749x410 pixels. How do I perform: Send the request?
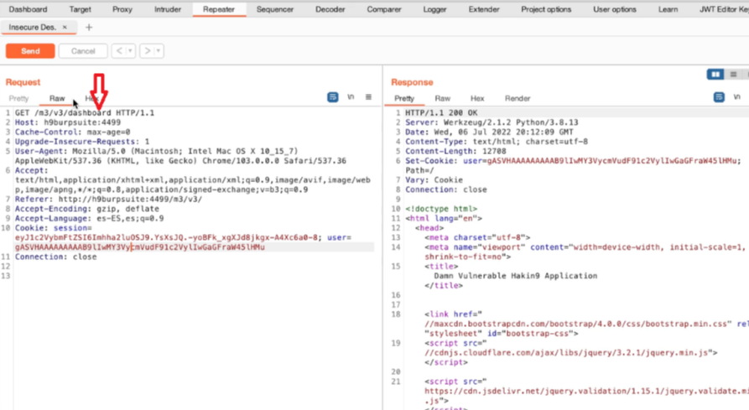coord(30,51)
